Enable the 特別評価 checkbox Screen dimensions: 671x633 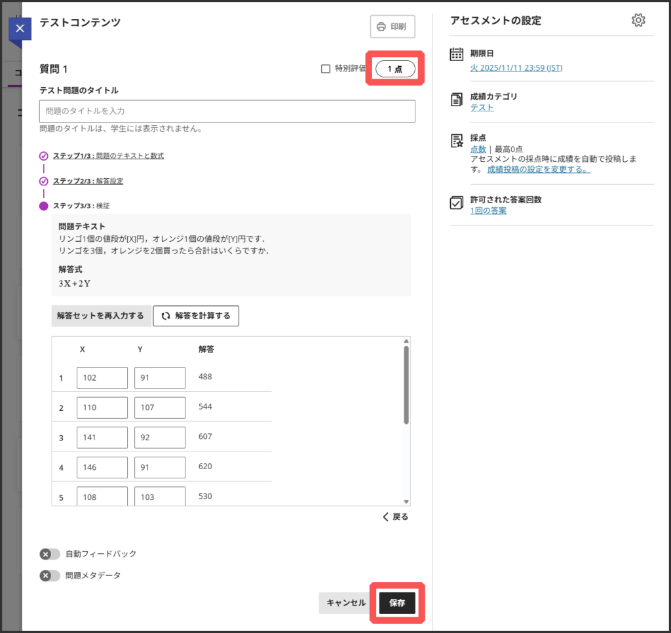[x=326, y=69]
